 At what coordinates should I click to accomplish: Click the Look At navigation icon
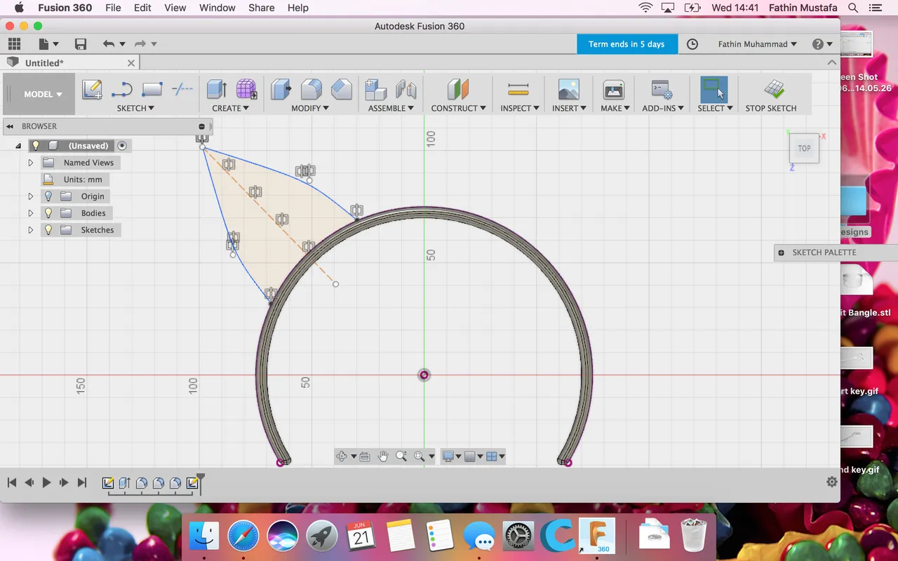[365, 457]
